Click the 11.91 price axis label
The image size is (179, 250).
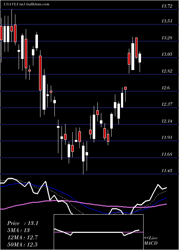[167, 137]
